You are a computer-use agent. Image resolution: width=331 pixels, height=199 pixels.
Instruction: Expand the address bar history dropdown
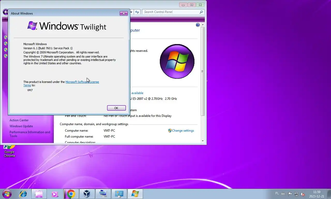(x=131, y=12)
